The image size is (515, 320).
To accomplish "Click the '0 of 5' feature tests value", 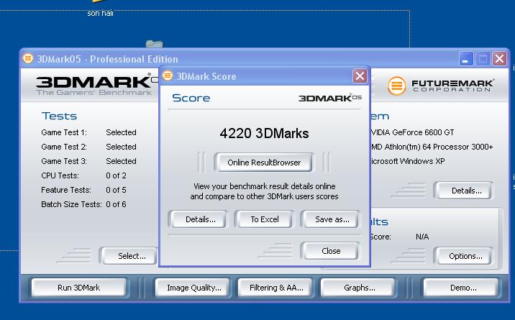I will click(x=116, y=190).
